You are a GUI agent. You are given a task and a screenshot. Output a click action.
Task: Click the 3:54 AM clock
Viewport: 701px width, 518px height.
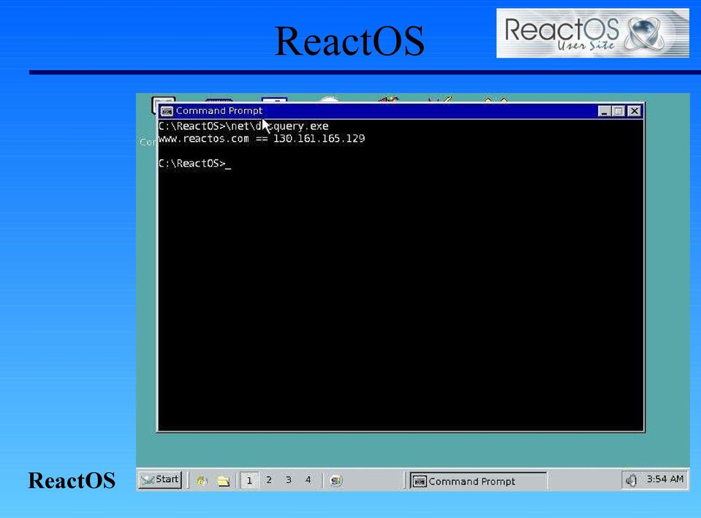(664, 479)
